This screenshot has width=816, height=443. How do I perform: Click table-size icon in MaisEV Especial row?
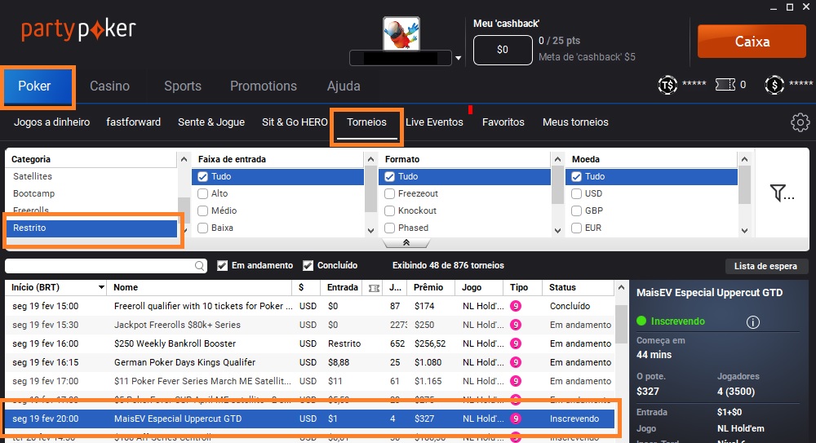coord(515,419)
